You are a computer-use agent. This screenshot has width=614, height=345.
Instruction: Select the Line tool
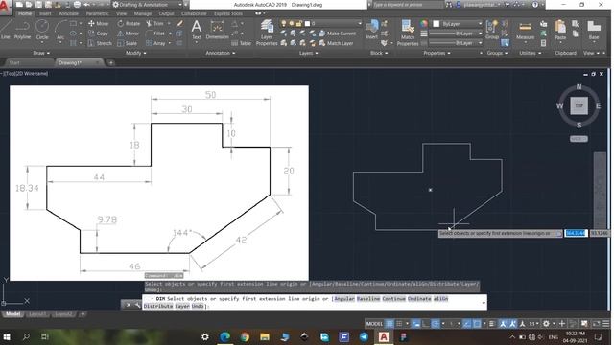(6, 30)
